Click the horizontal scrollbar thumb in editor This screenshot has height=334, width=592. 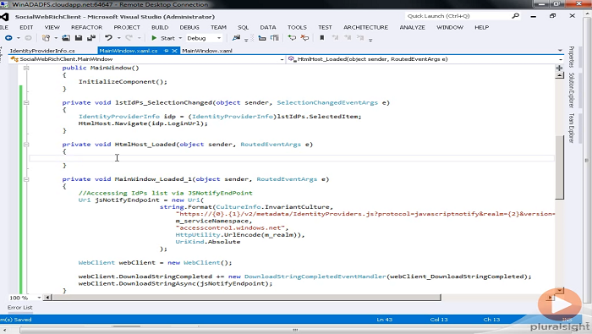(x=246, y=298)
